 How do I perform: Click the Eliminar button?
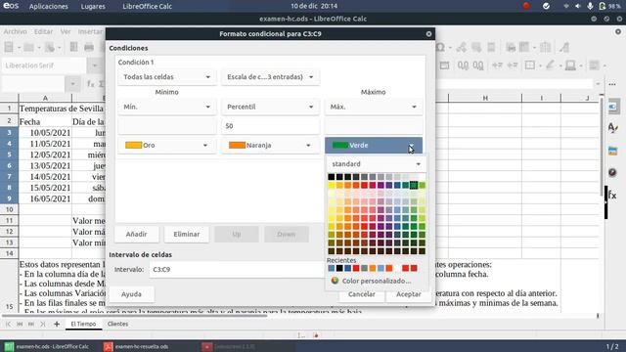187,235
